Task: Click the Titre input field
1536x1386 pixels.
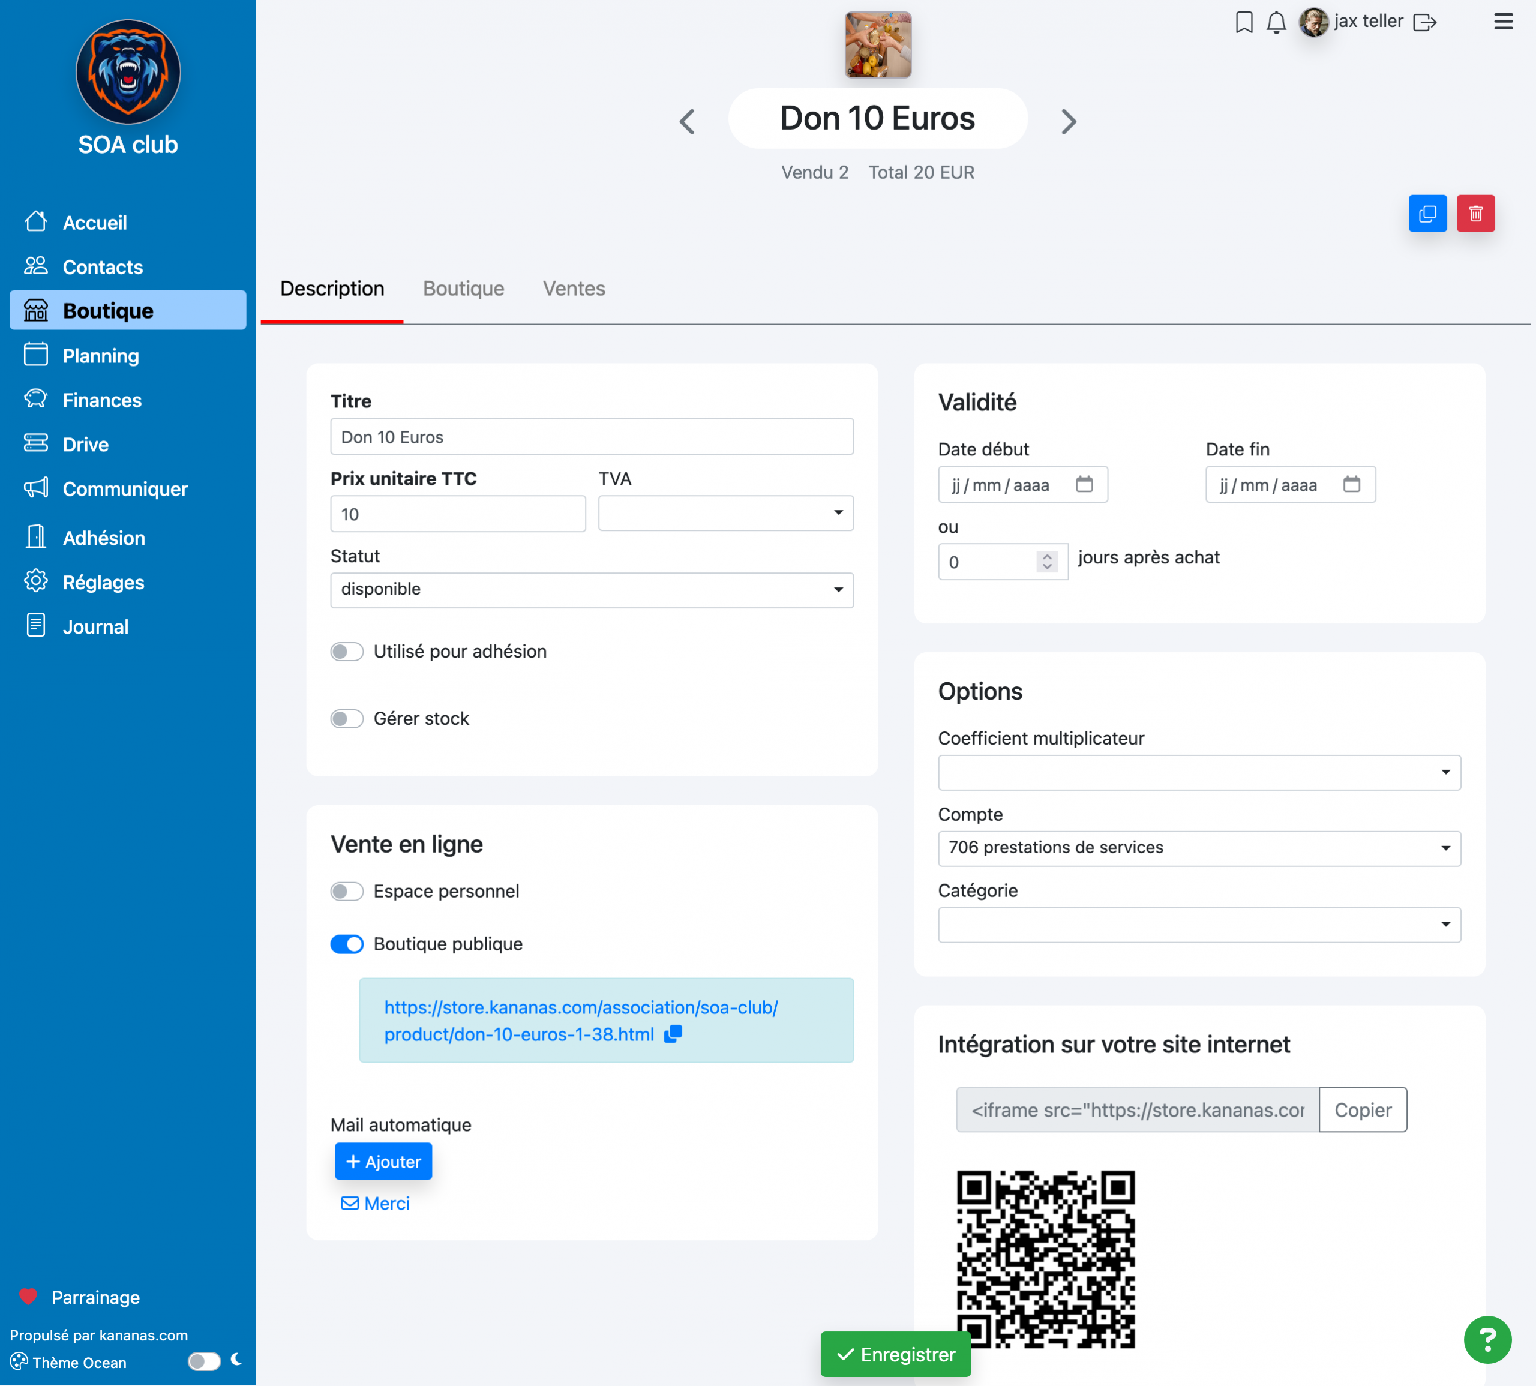Action: 592,437
